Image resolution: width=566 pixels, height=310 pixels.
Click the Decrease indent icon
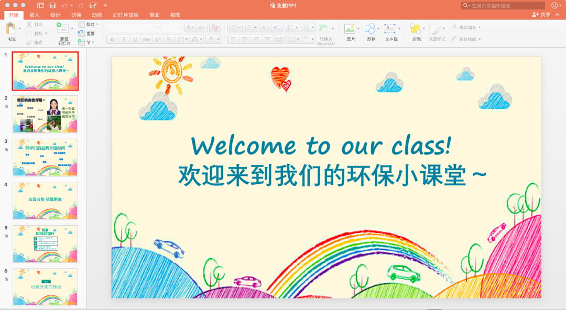(x=265, y=27)
